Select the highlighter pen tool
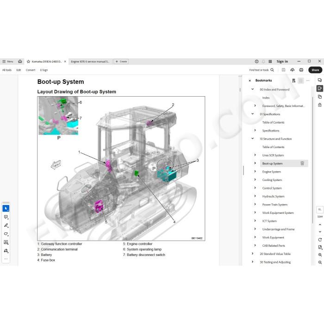Viewport: 324px width, 324px height. click(6, 225)
